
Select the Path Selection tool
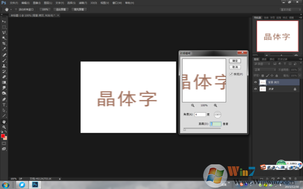(4, 110)
